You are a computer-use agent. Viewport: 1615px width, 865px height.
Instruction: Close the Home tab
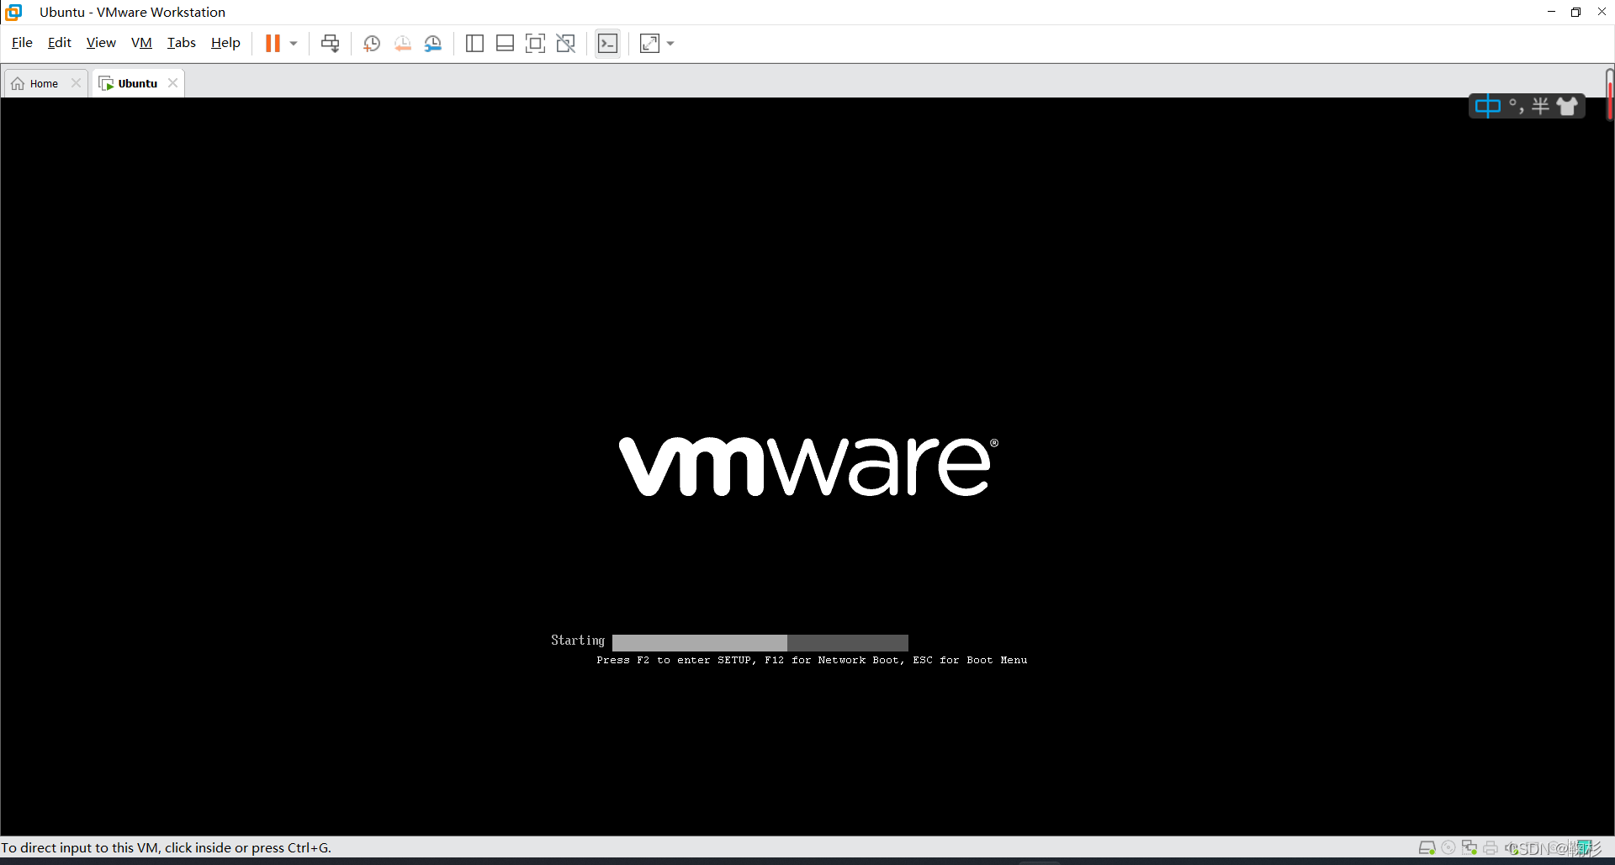[x=76, y=83]
